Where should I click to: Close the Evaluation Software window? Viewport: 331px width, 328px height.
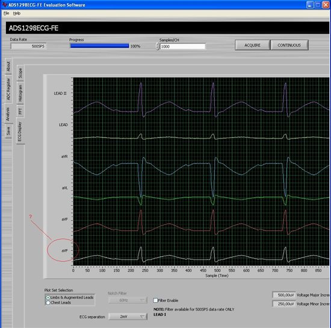click(x=326, y=5)
